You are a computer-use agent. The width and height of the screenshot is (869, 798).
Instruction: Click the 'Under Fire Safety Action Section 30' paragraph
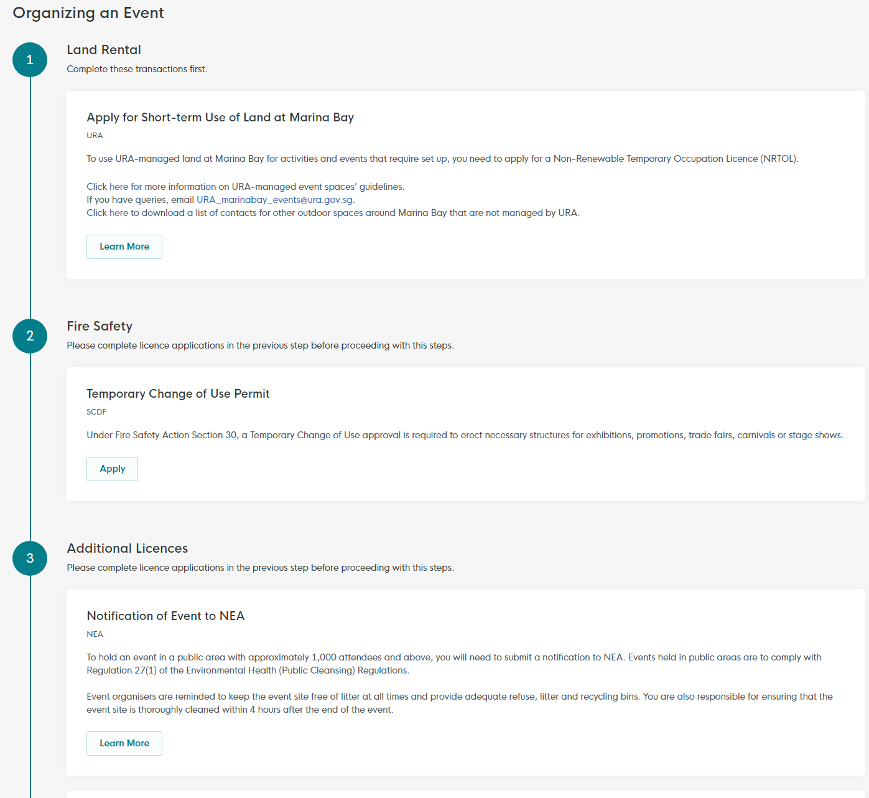465,435
